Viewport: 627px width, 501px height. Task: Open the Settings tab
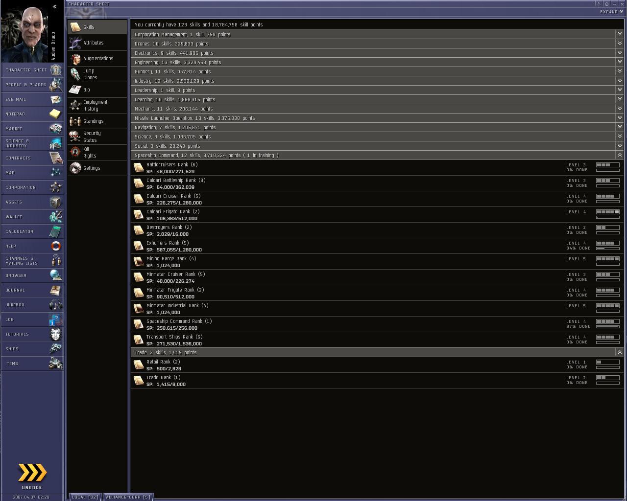(97, 168)
